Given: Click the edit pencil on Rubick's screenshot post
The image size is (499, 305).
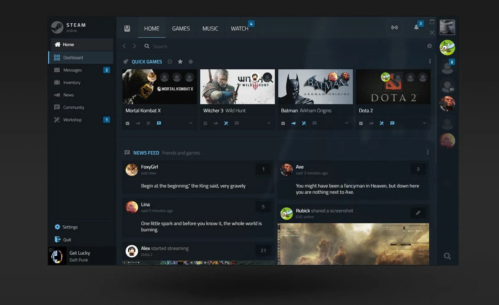Looking at the screenshot, I should pos(418,213).
